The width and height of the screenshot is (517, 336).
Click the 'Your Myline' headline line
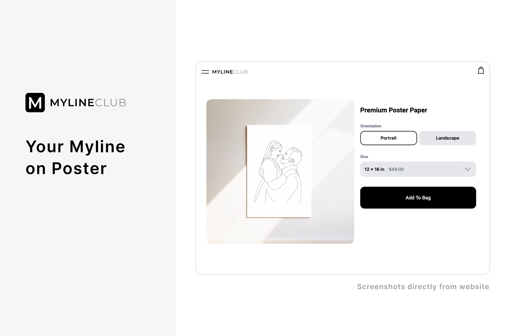(75, 147)
